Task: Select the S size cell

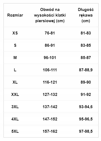Action: (x=15, y=45)
